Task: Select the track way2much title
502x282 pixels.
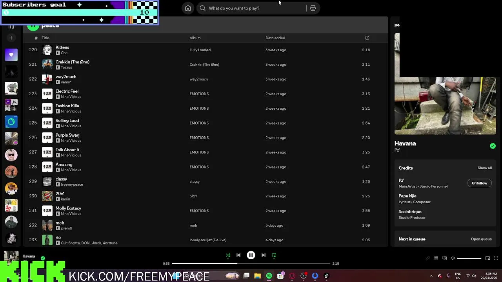Action: point(65,77)
